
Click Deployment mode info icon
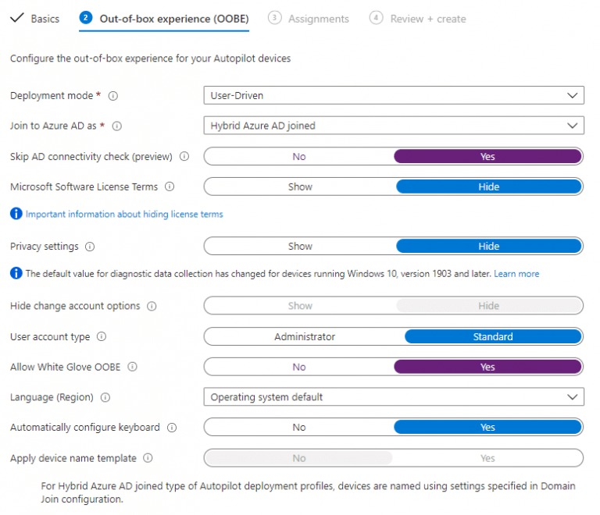pos(112,96)
